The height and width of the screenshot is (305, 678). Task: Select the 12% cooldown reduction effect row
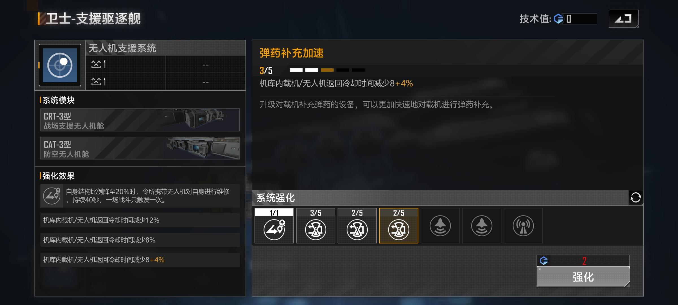click(140, 220)
